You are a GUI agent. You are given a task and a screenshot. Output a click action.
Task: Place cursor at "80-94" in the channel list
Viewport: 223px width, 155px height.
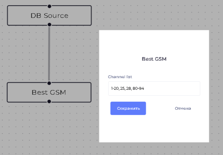[x=138, y=89]
